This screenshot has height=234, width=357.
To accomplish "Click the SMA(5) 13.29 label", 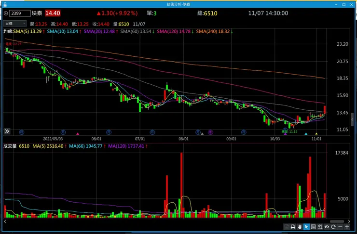I will tap(27, 31).
